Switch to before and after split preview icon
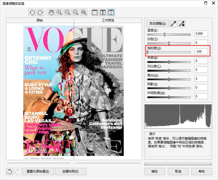 click(111, 12)
